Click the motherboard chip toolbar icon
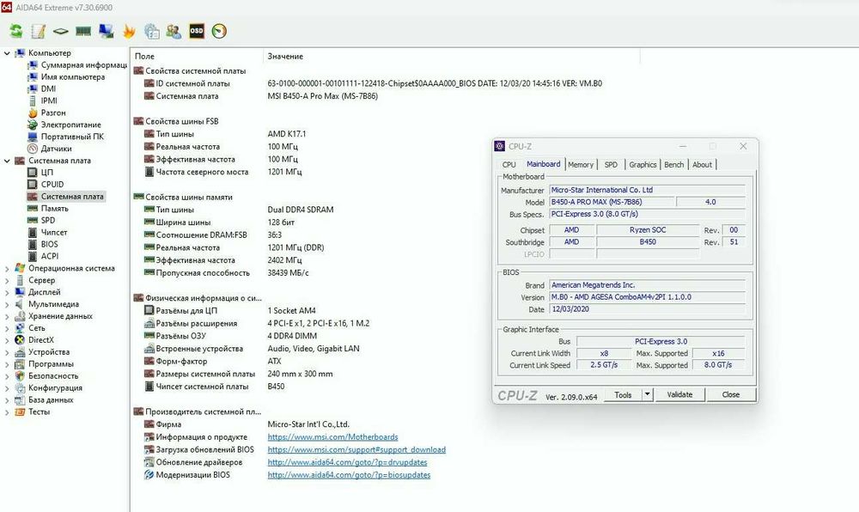The image size is (859, 512). pos(61,31)
